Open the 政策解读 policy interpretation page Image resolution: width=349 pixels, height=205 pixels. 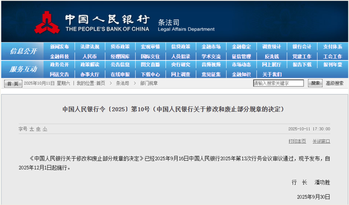90,65
